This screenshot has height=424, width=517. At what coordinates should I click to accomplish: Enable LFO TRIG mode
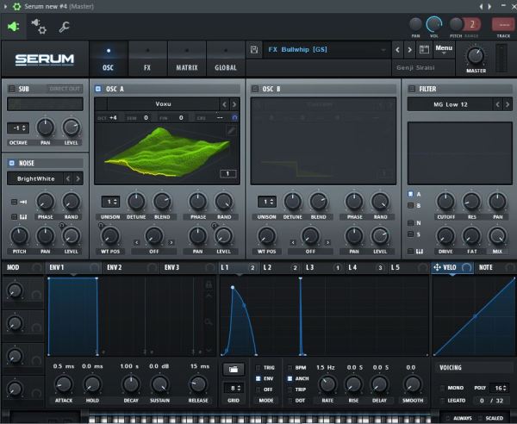(258, 367)
